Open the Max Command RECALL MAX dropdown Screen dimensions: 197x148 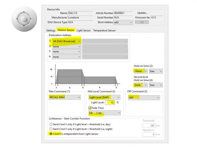click(65, 97)
